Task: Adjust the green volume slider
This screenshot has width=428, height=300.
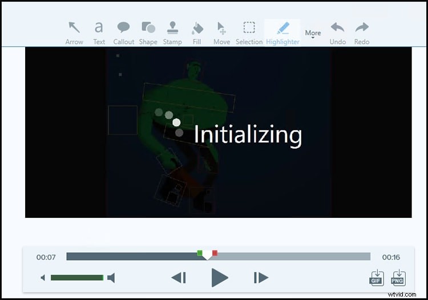Action: click(x=77, y=278)
